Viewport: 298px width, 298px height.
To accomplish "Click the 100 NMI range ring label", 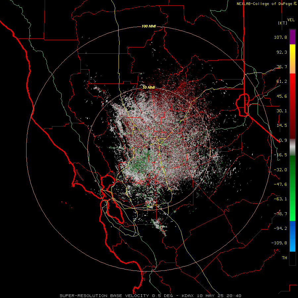I will click(x=149, y=26).
